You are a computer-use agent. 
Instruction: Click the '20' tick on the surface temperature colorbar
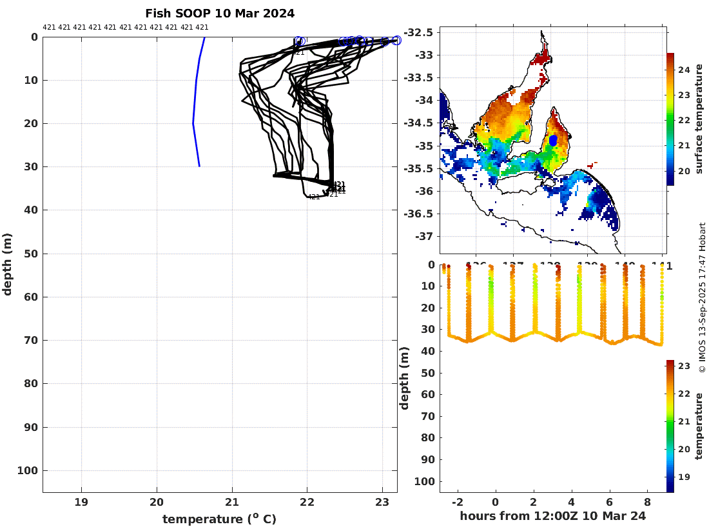[684, 171]
